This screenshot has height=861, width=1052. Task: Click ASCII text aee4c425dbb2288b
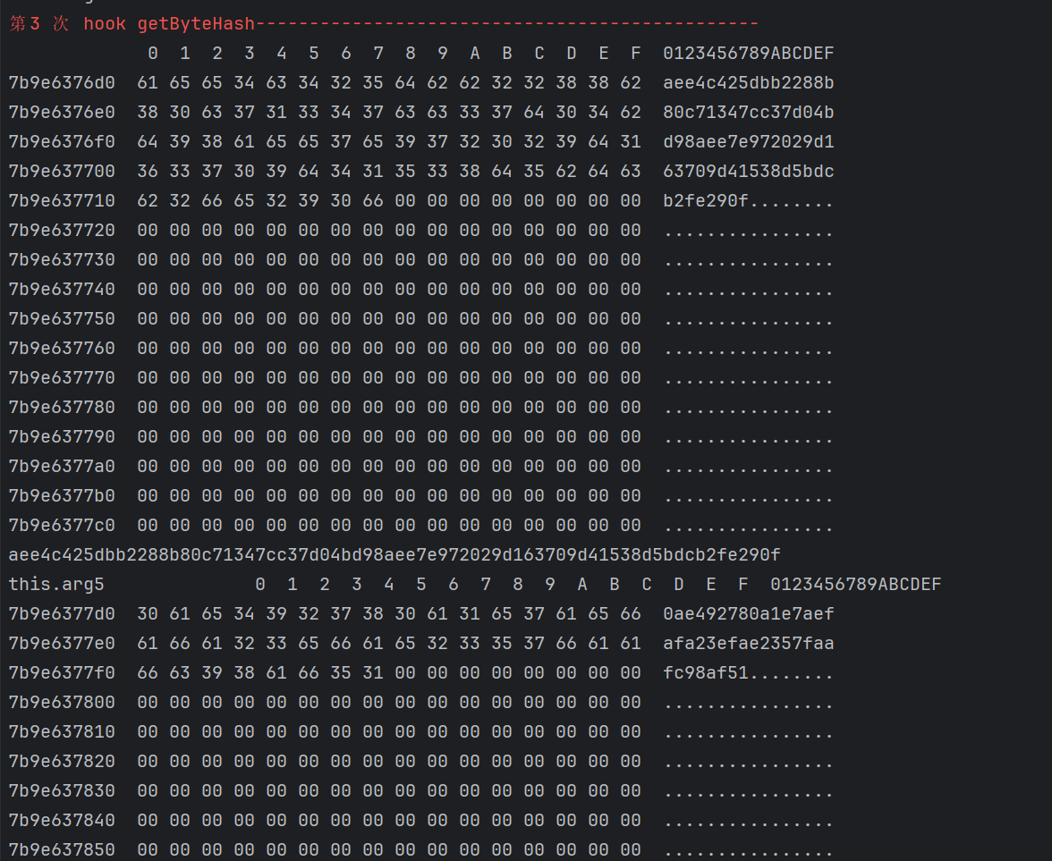coord(748,83)
